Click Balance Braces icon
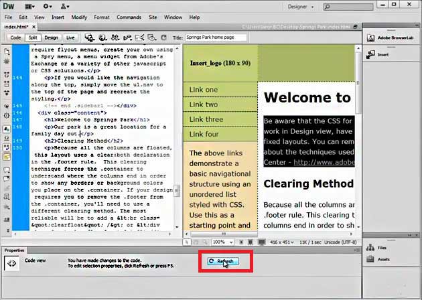Screen dimensions: 422x300 (x=7, y=116)
